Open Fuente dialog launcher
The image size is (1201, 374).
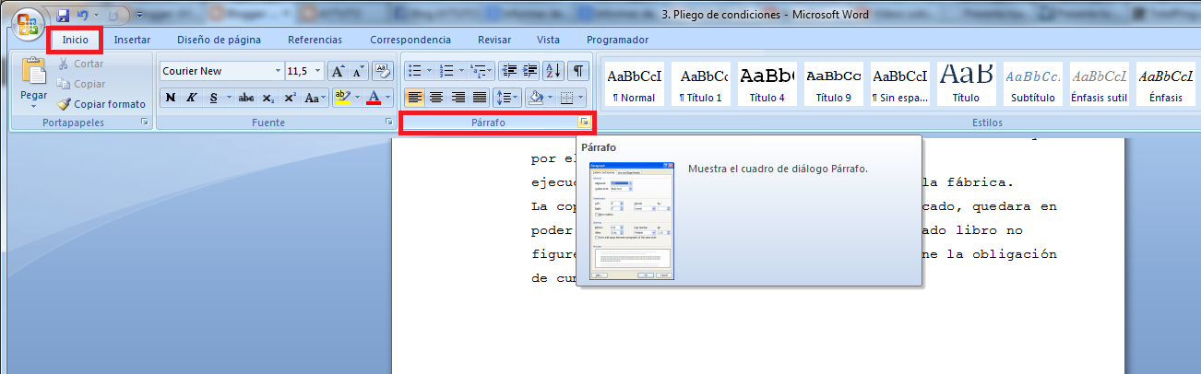click(x=389, y=122)
